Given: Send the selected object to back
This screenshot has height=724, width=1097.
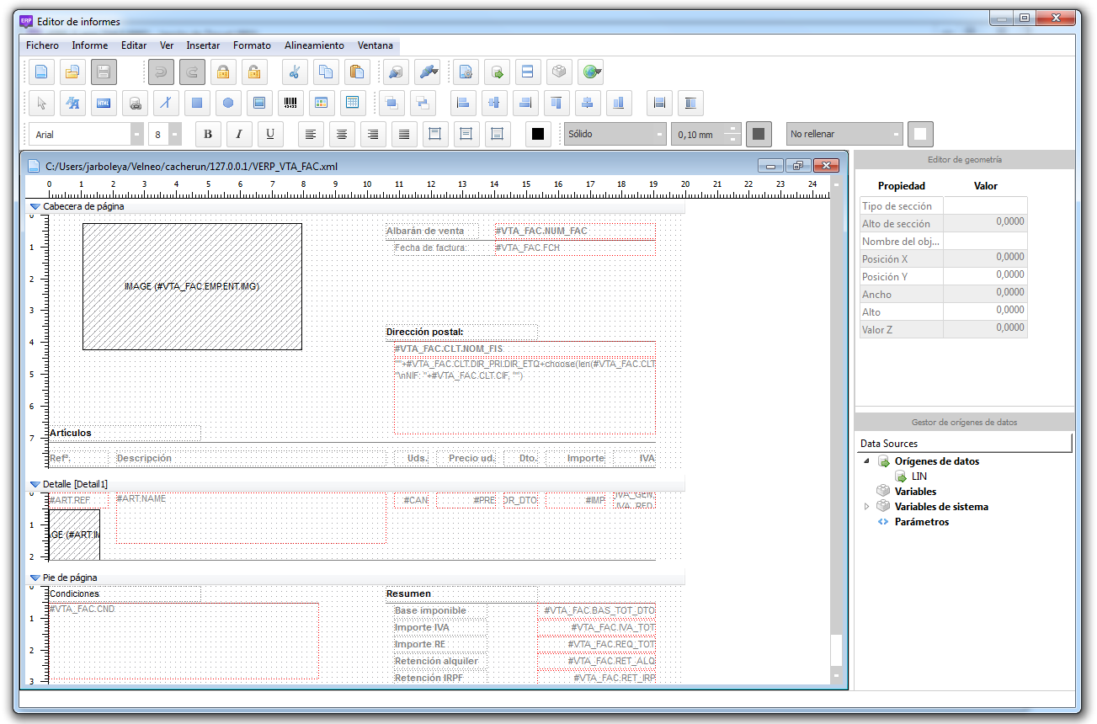Looking at the screenshot, I should coord(423,103).
